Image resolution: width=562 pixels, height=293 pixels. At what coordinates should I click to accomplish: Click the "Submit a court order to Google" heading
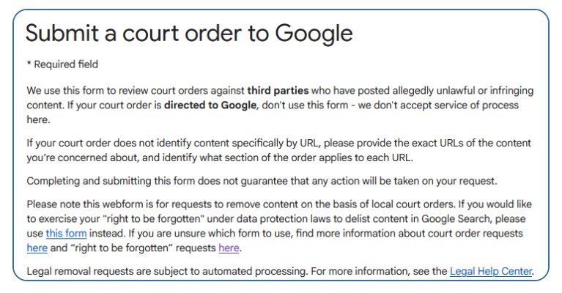(189, 33)
